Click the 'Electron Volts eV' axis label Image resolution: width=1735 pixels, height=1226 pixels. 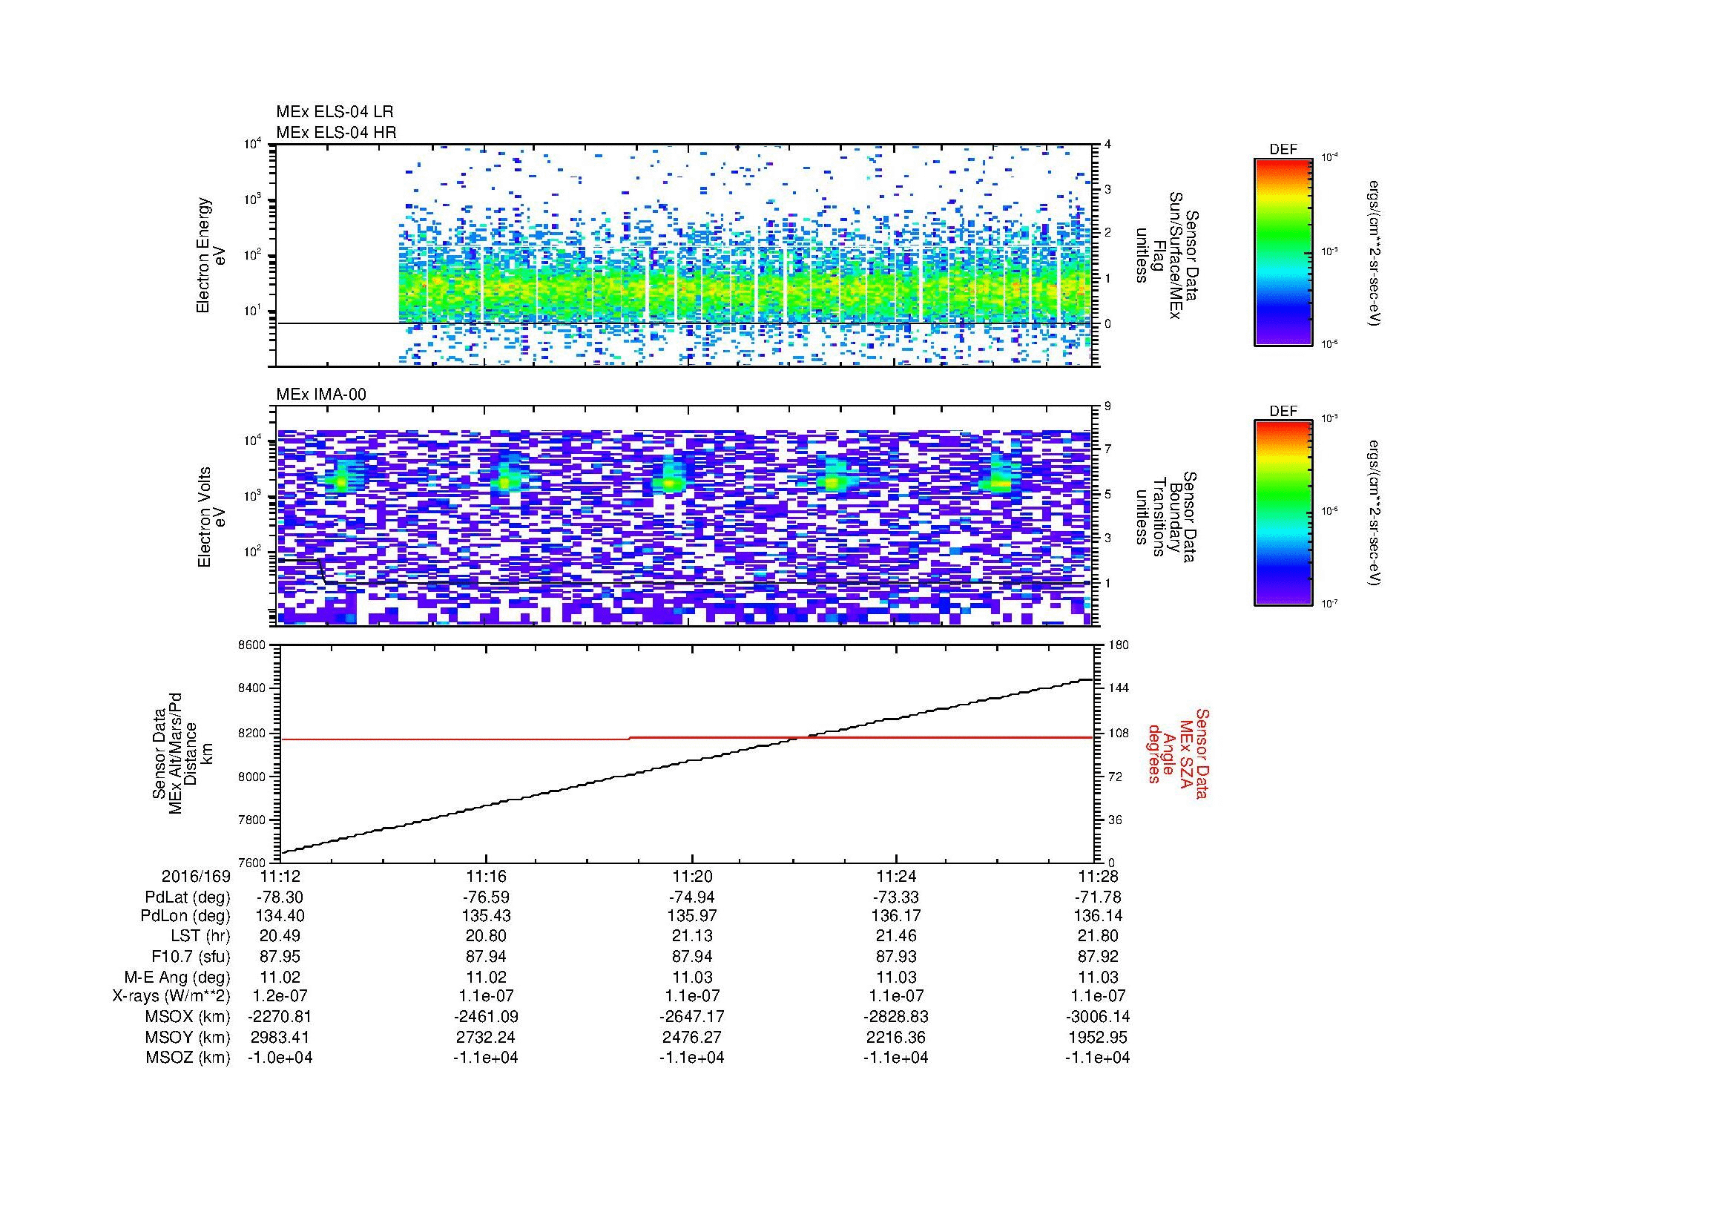[x=211, y=517]
